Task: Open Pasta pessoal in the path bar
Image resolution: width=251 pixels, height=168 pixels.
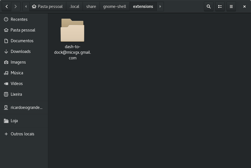Action: click(x=48, y=6)
